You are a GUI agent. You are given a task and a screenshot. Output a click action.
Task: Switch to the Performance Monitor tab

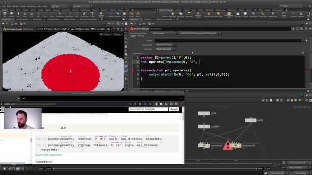pos(164,19)
